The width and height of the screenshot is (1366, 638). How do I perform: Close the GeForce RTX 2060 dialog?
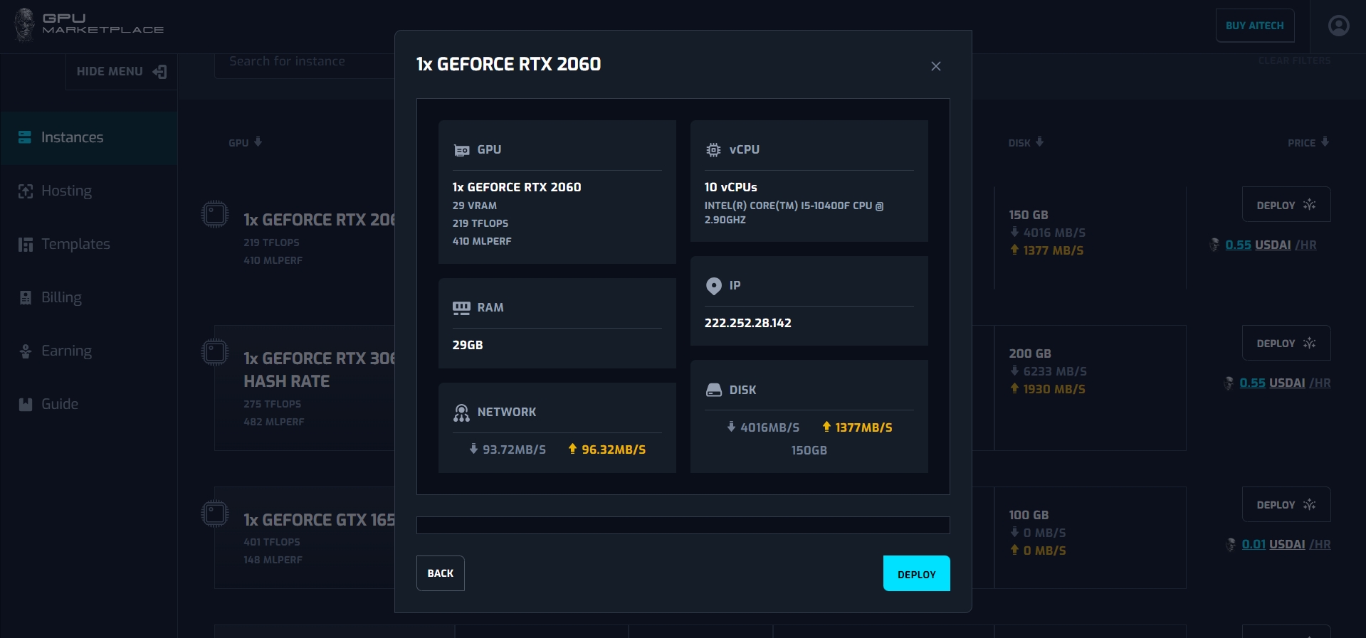(x=935, y=66)
